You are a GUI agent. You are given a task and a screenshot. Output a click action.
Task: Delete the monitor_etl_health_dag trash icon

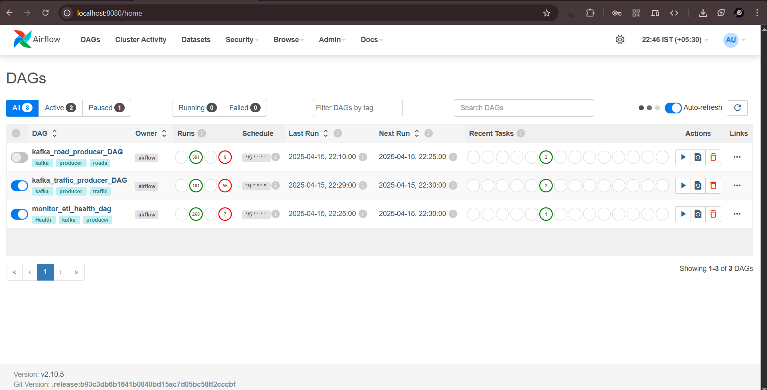click(x=713, y=214)
